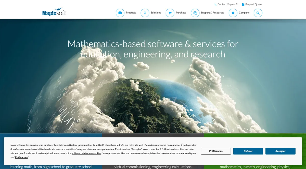Click the Products briefcase icon
This screenshot has height=169, width=306.
[120, 13]
